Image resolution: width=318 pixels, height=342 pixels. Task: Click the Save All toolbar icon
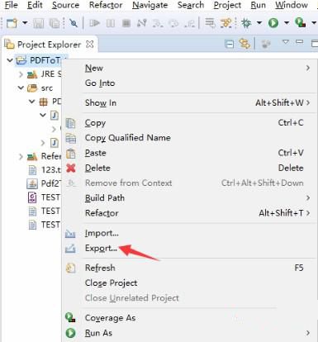55,23
